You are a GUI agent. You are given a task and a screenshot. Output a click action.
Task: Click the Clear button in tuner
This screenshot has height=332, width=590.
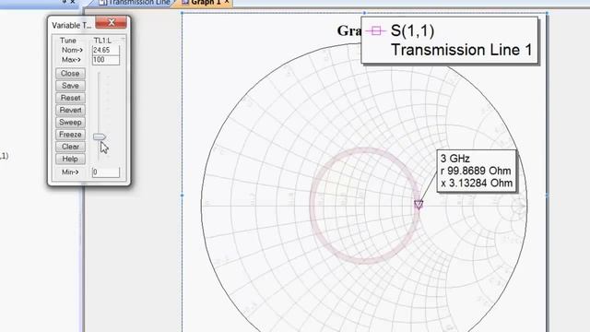click(x=70, y=147)
